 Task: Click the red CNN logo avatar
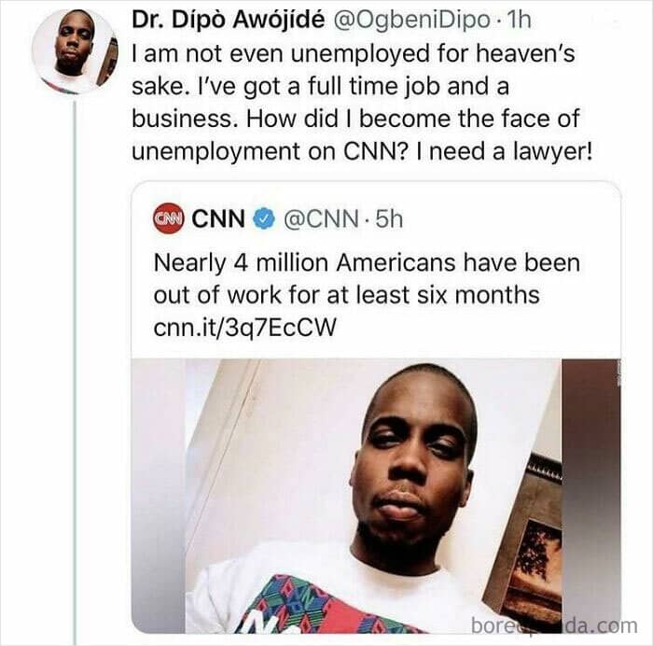168,218
